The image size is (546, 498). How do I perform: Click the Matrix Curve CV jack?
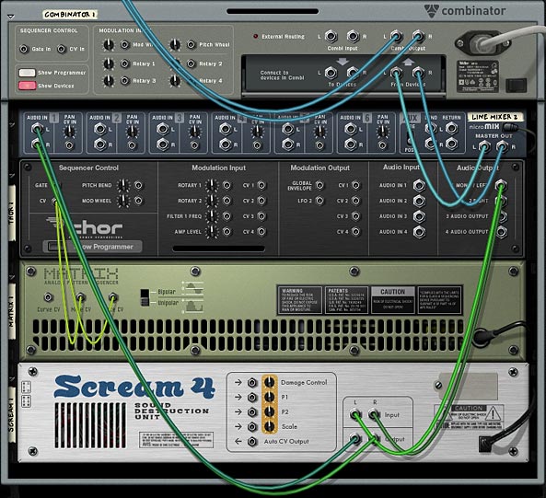48,297
